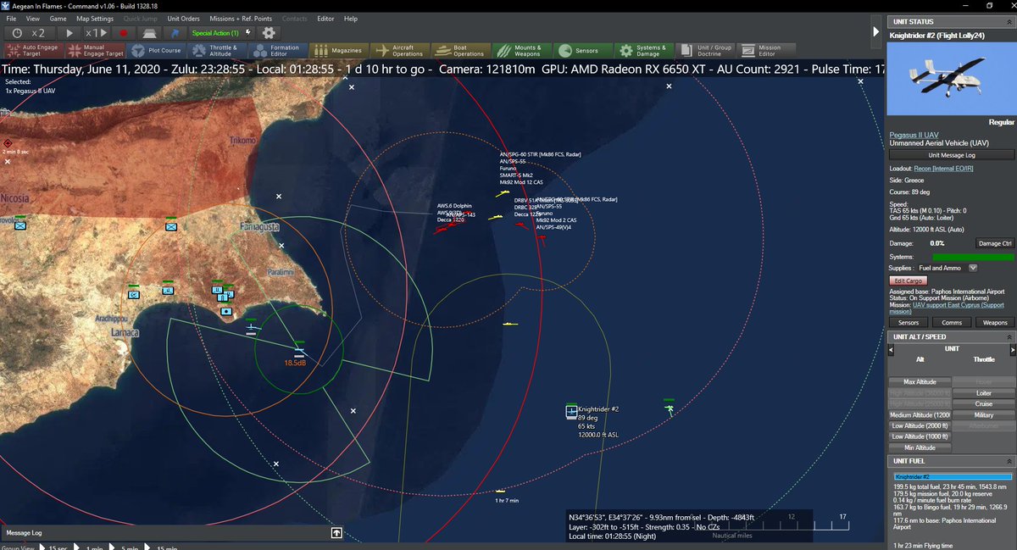Select the Knightrider #2 unit on map
Image resolution: width=1017 pixels, height=550 pixels.
tap(571, 412)
